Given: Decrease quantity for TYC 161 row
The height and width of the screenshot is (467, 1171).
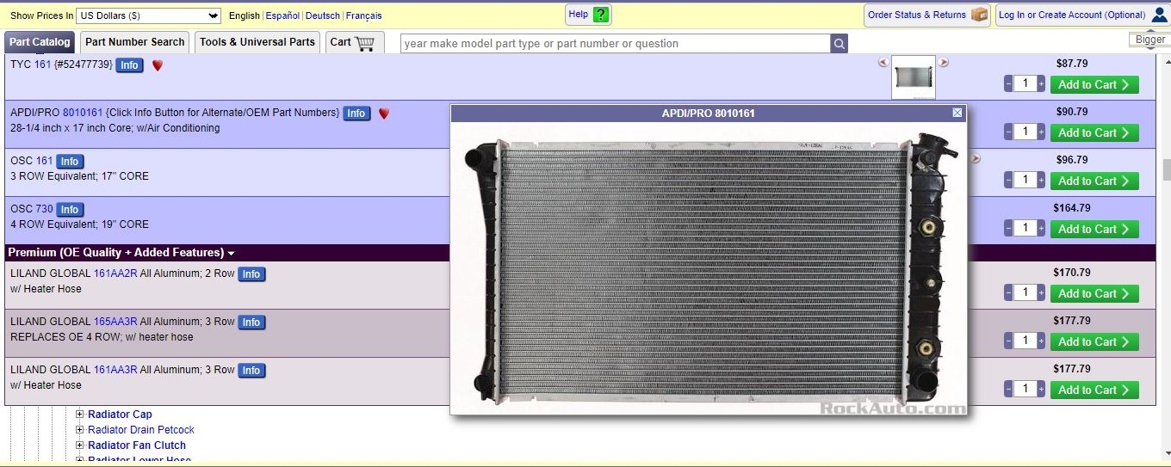Looking at the screenshot, I should tap(1008, 83).
